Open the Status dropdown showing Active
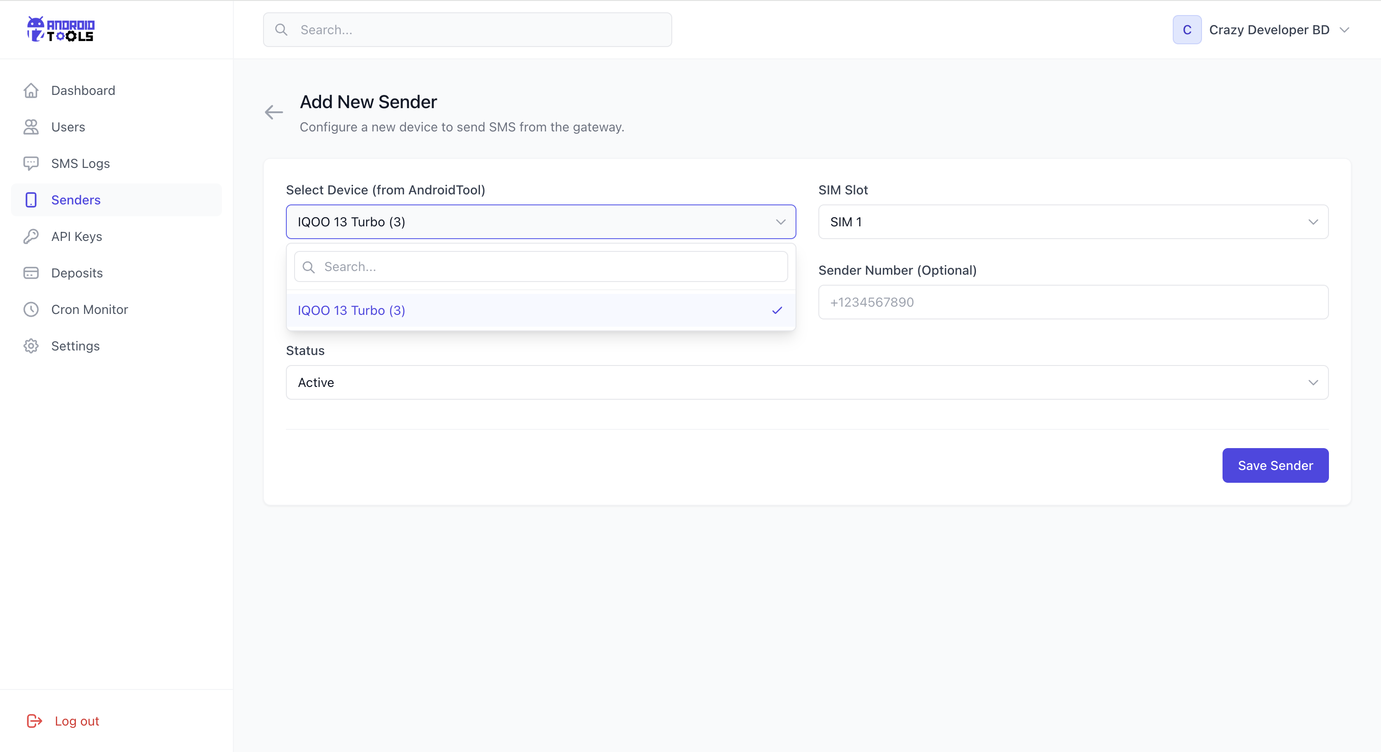Viewport: 1381px width, 752px height. pos(807,382)
